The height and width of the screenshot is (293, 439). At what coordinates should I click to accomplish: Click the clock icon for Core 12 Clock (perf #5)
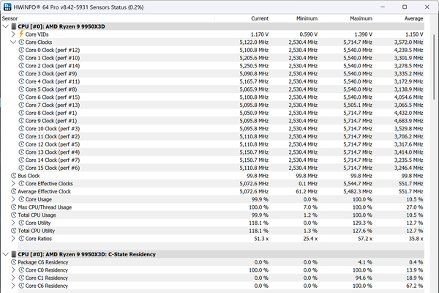tap(21, 144)
